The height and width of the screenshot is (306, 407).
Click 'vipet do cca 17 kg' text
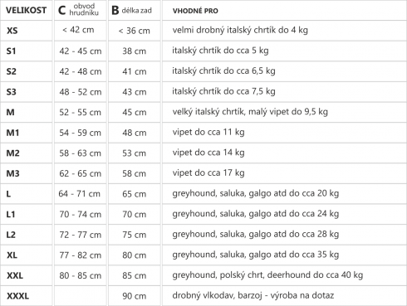pos(208,173)
